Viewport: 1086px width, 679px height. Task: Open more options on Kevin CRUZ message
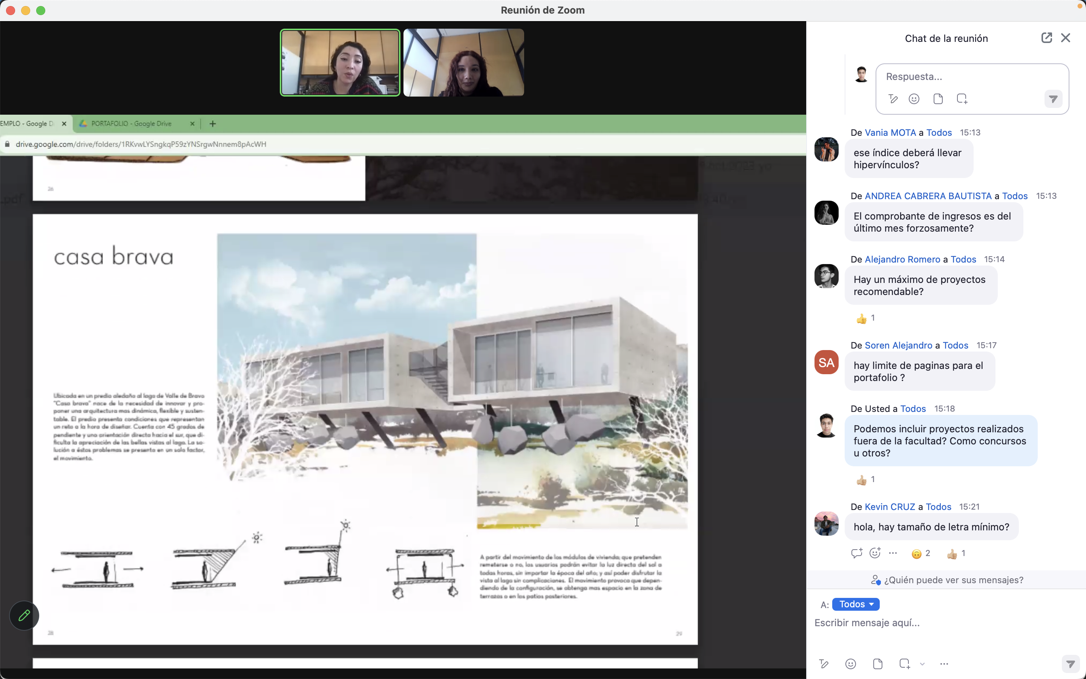893,553
